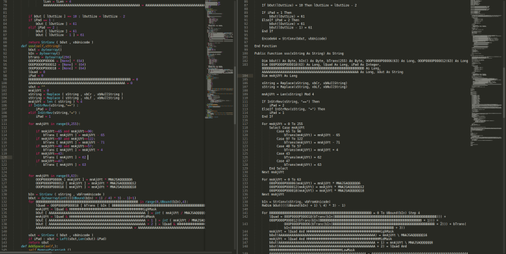Place cursor on 'bTrans = bytearray(256)' line

(x=49, y=57)
